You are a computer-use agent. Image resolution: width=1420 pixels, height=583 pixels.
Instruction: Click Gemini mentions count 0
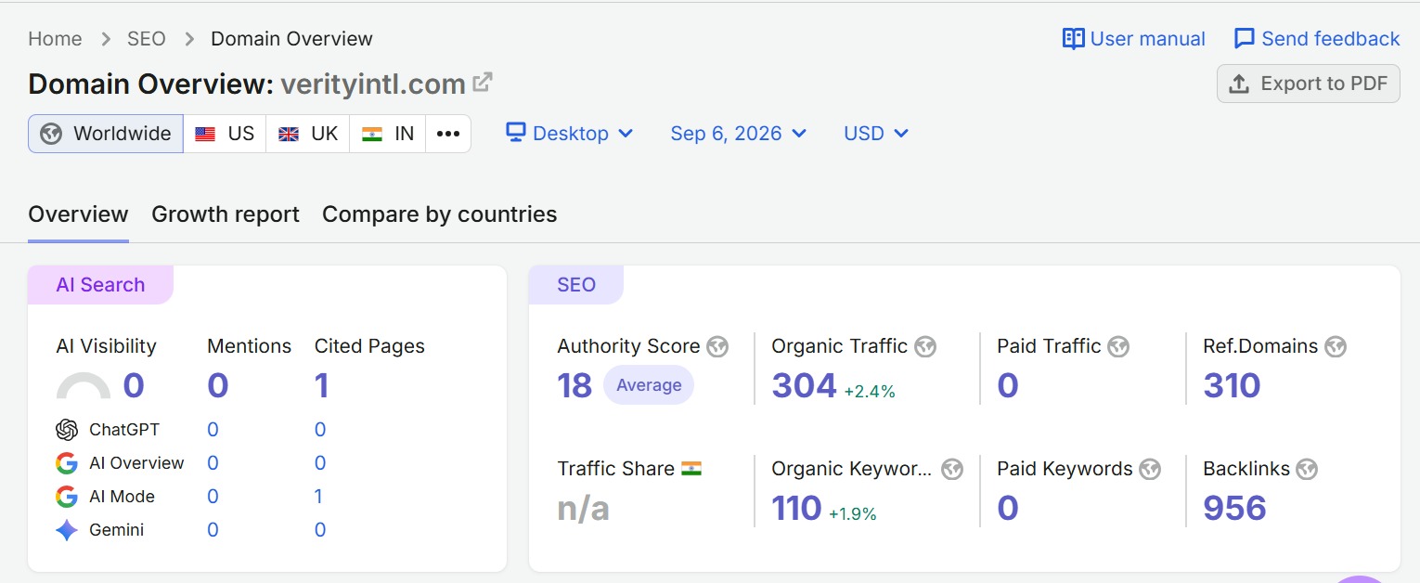pos(213,530)
